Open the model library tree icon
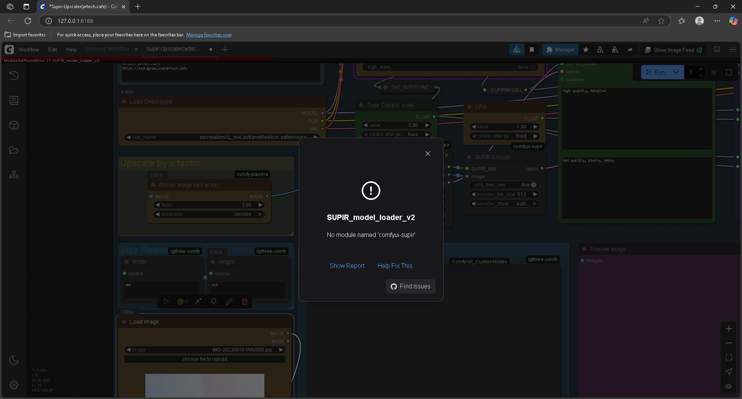 point(14,175)
